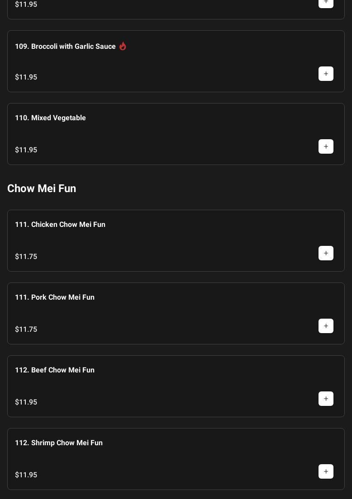Add Mixed Vegetable to the order

pyautogui.click(x=326, y=146)
